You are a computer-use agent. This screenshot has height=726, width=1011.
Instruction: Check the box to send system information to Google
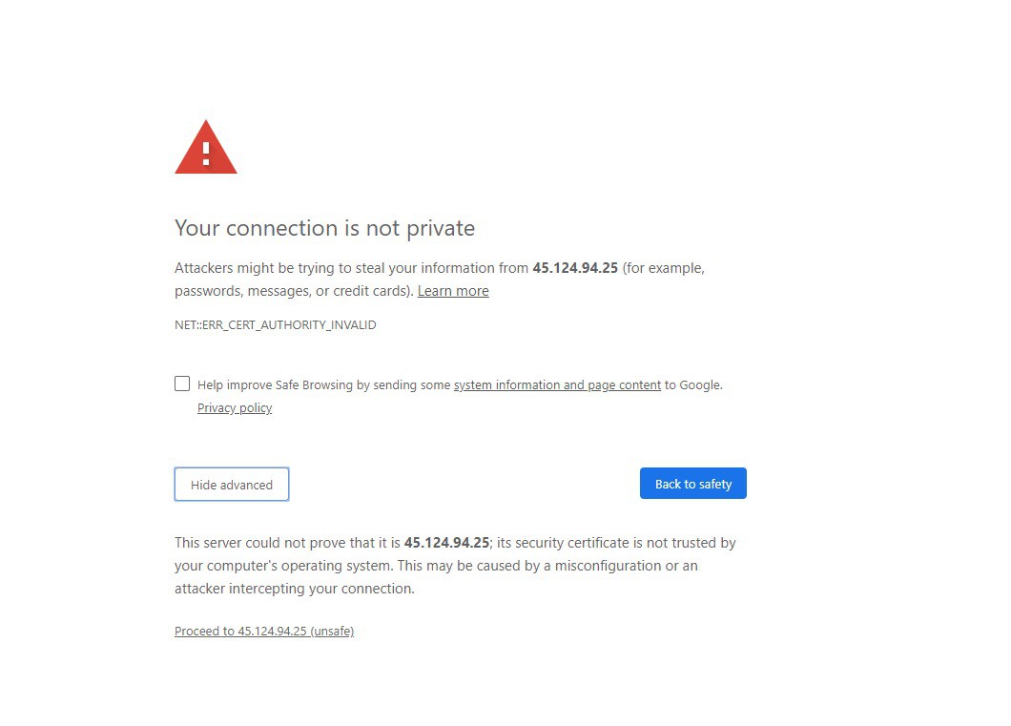[182, 383]
